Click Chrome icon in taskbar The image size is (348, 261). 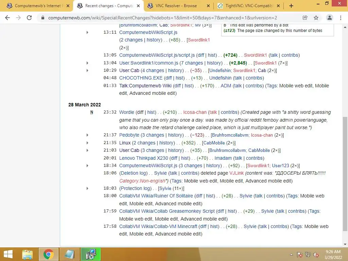48,254
